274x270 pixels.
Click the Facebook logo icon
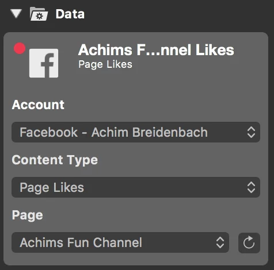44,63
